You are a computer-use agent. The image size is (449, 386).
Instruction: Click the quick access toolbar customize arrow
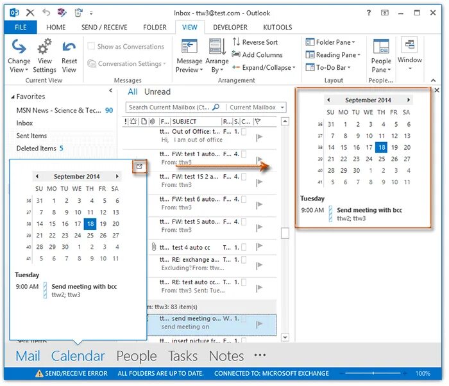pyautogui.click(x=91, y=13)
